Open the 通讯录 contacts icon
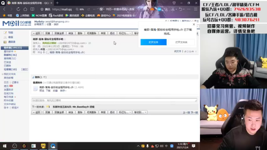 (5, 42)
